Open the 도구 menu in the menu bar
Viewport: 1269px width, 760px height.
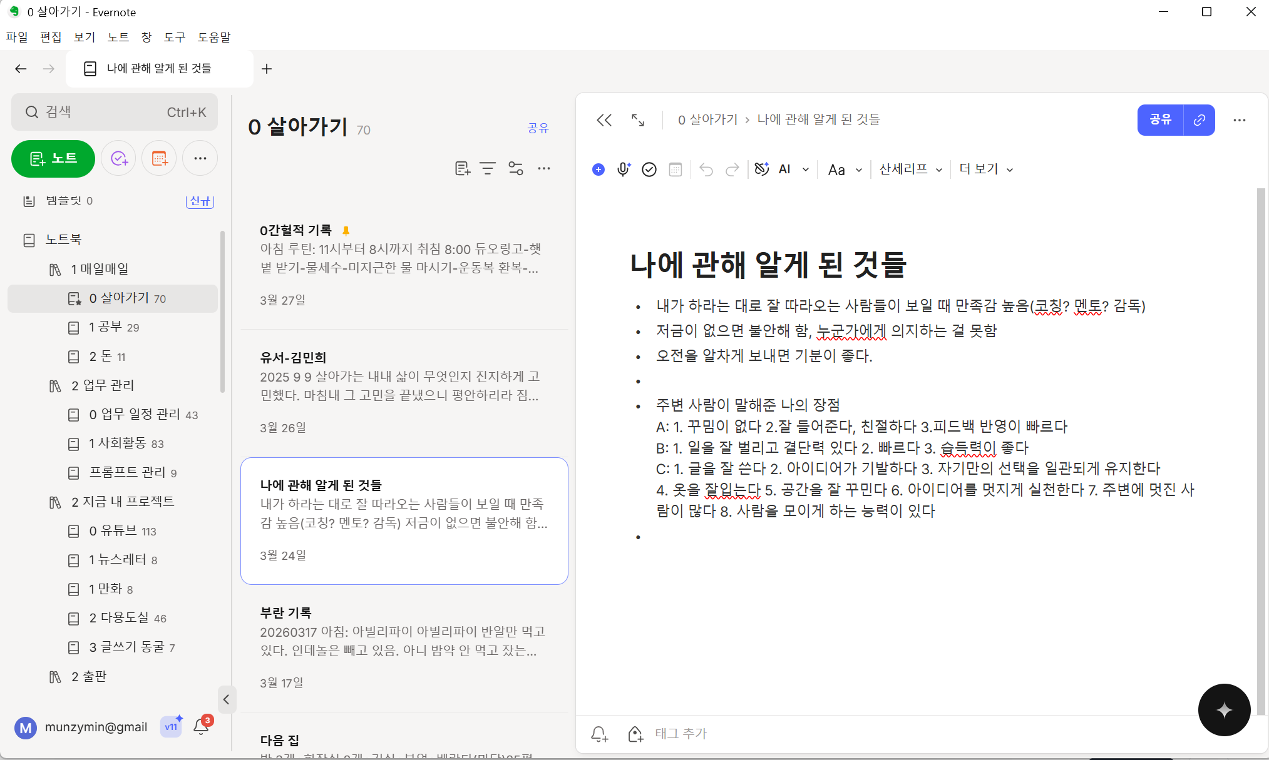(x=174, y=37)
